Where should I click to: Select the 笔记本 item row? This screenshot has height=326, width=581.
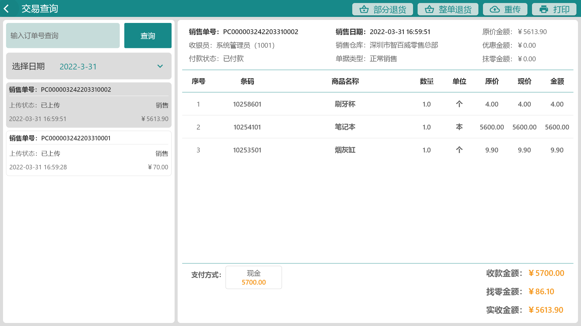(x=345, y=127)
